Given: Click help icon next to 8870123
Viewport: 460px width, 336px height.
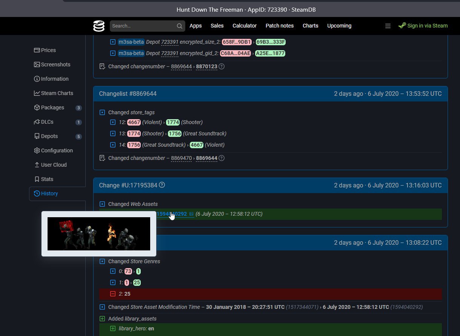Looking at the screenshot, I should tap(222, 66).
